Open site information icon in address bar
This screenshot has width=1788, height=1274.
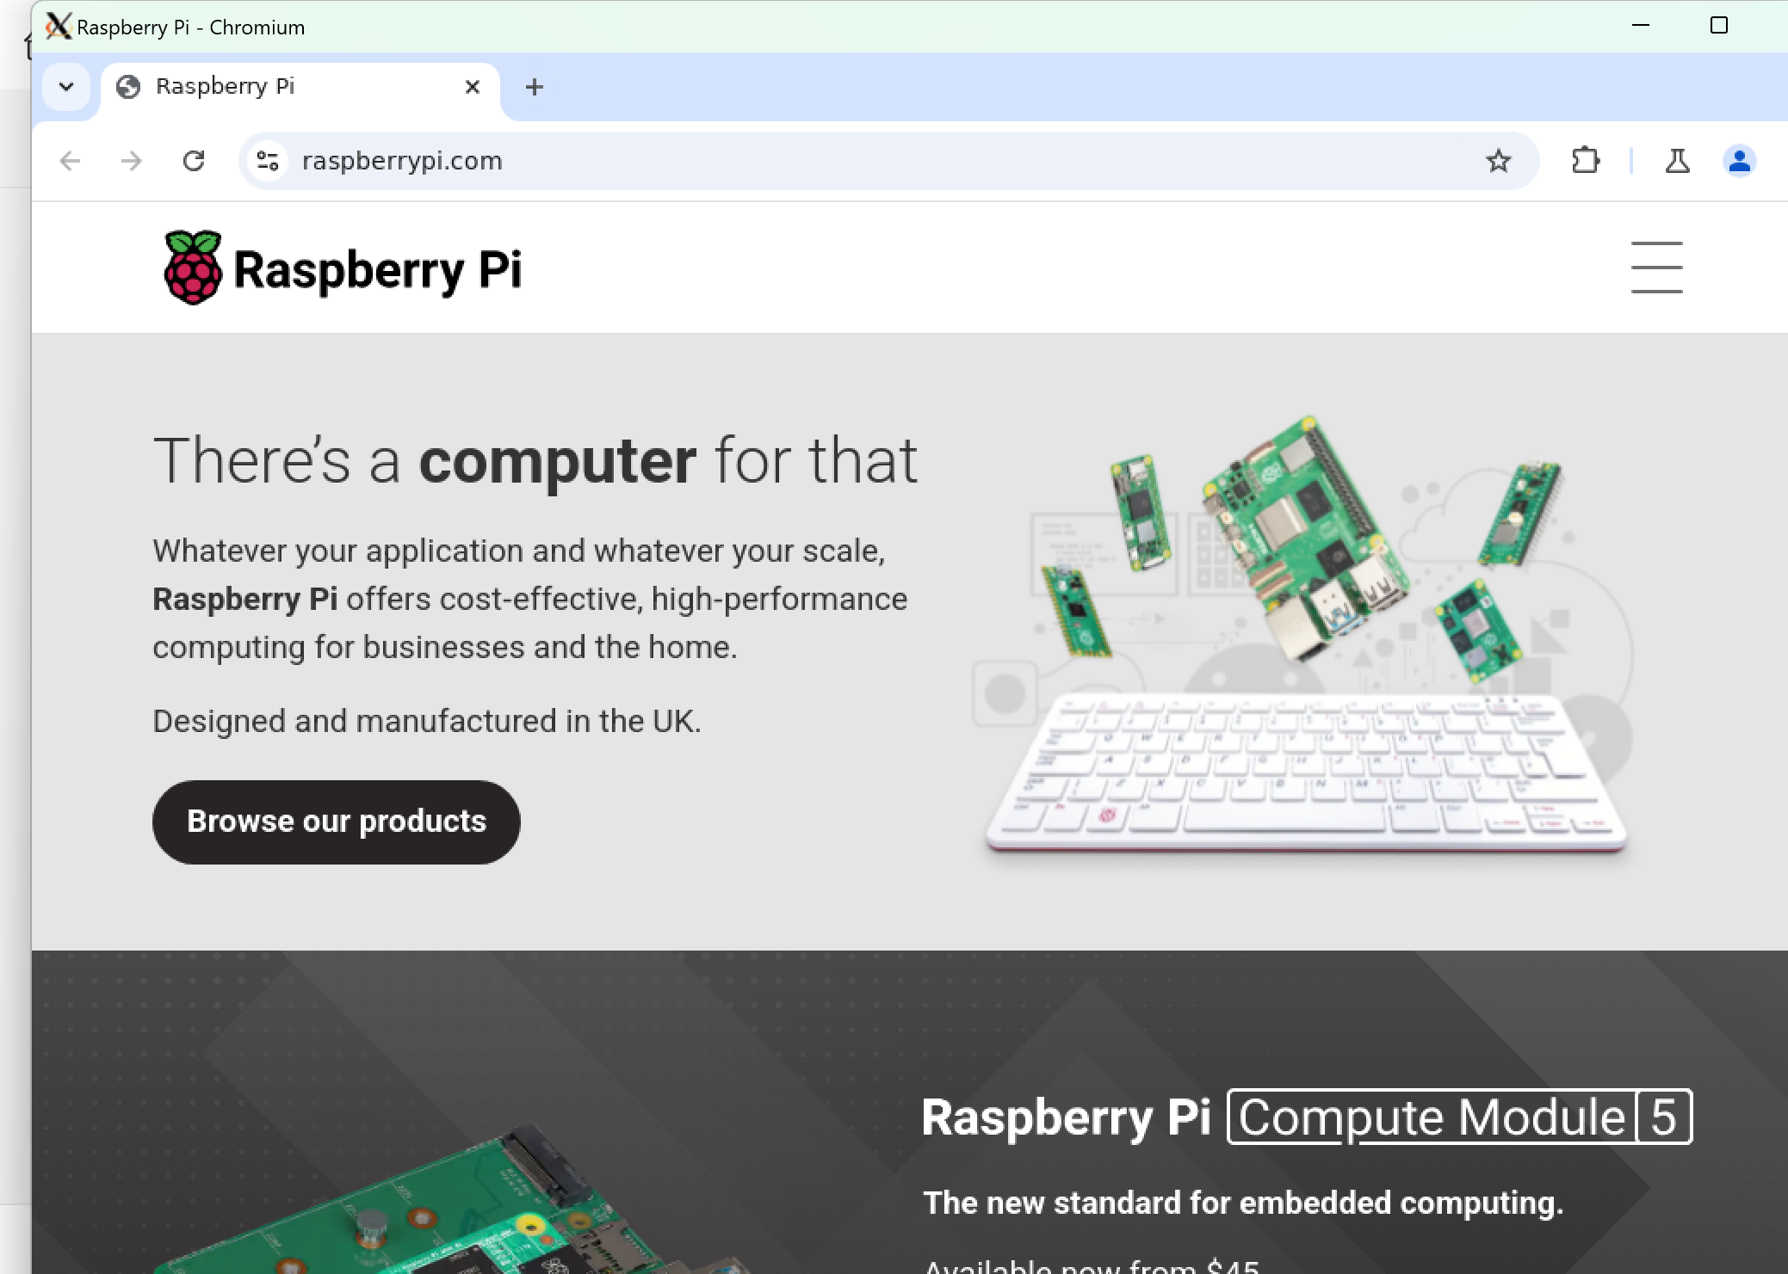(x=269, y=161)
